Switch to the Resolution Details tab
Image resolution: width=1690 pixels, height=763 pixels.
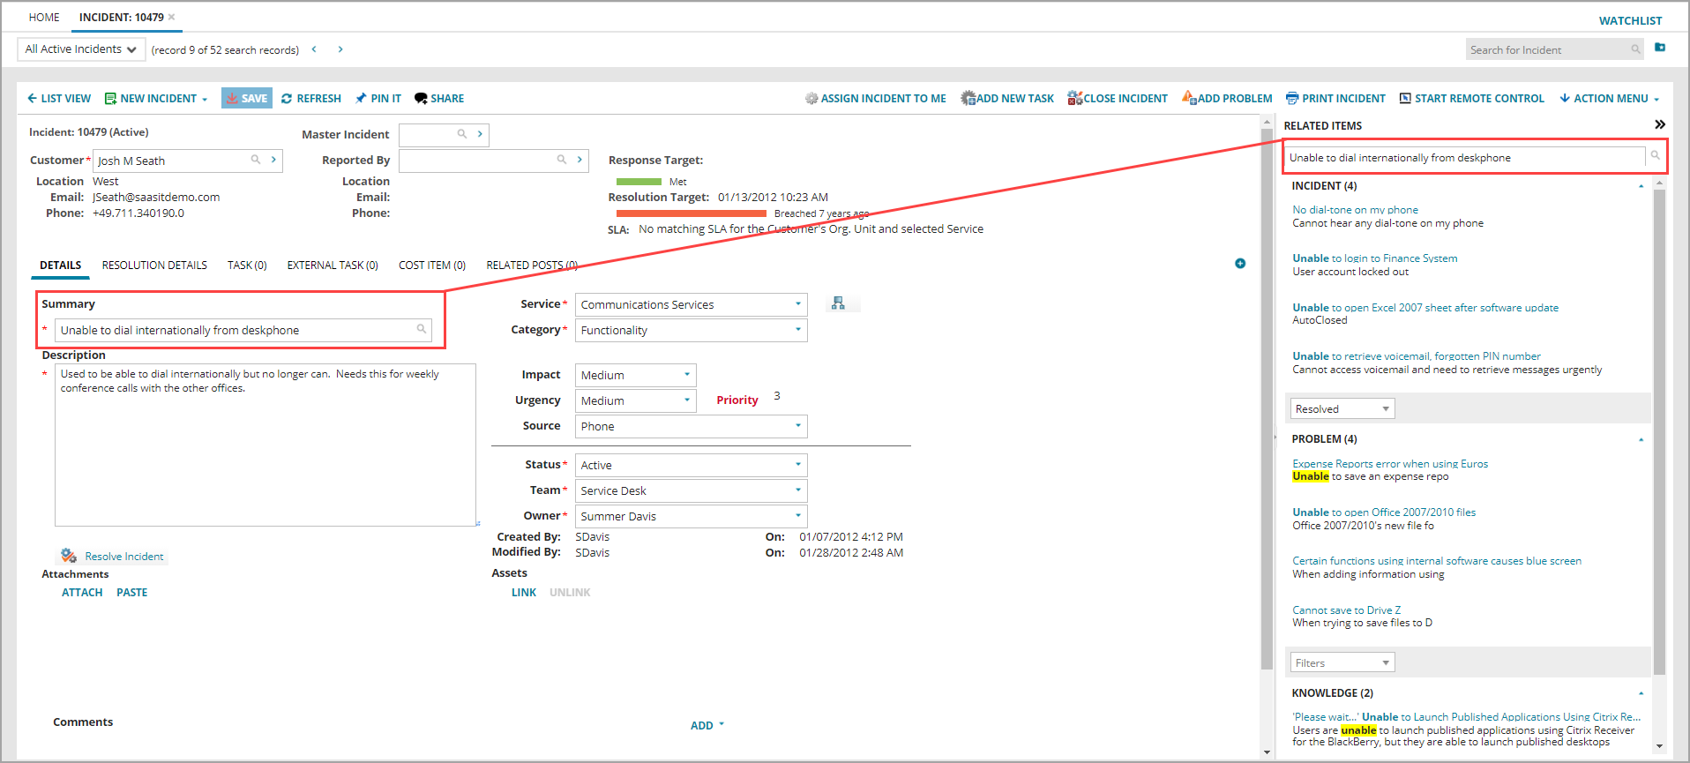(x=154, y=266)
